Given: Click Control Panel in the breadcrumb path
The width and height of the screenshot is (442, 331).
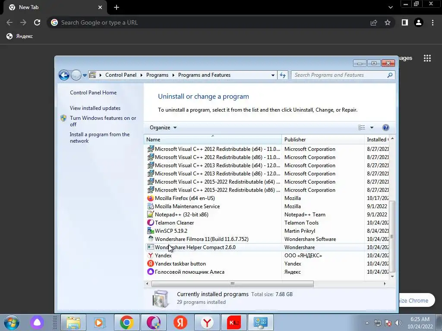Looking at the screenshot, I should (x=121, y=75).
